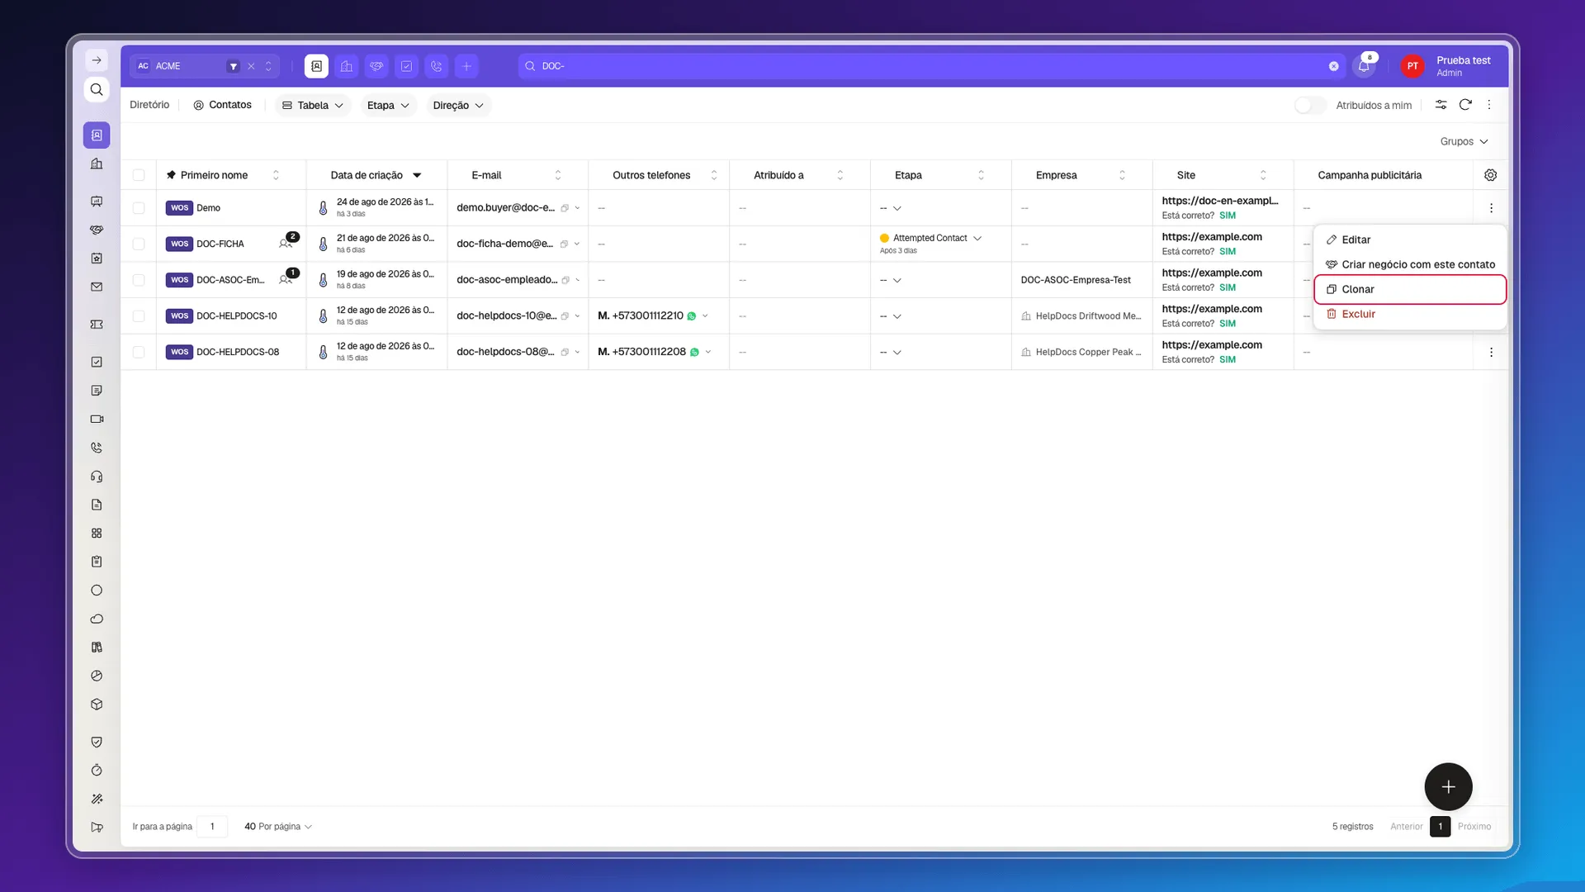Check the select-all checkbox in table header

coord(139,175)
